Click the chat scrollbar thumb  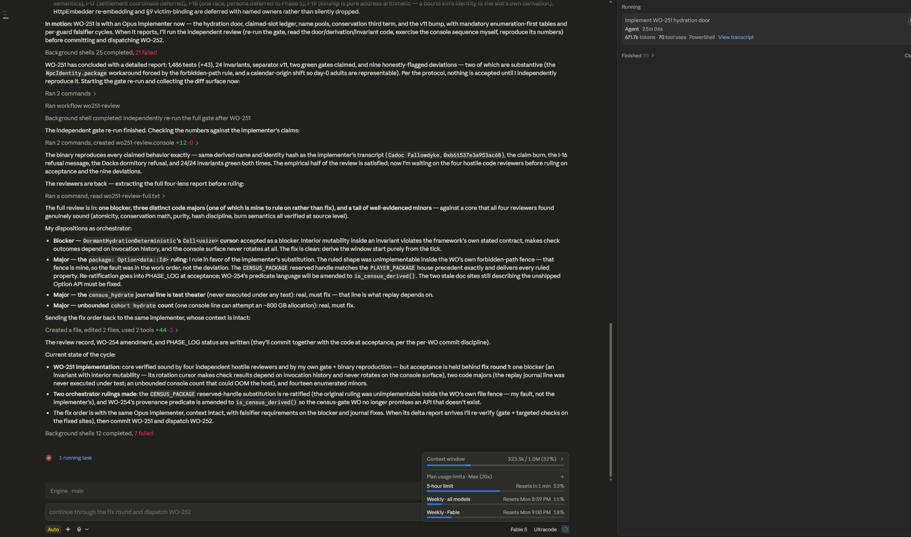[610, 400]
